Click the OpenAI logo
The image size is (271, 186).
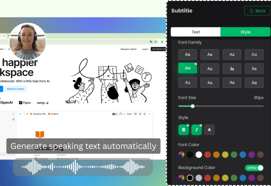(x=6, y=103)
